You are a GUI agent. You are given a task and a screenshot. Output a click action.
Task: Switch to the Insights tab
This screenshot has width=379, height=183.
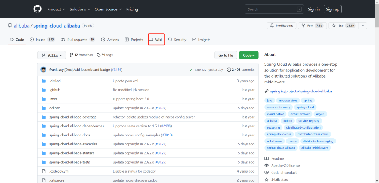(x=201, y=40)
